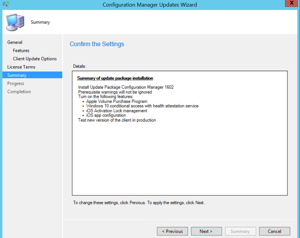Viewport: 300px width, 238px height.
Task: Open the Features step from the sidebar
Action: 21,50
